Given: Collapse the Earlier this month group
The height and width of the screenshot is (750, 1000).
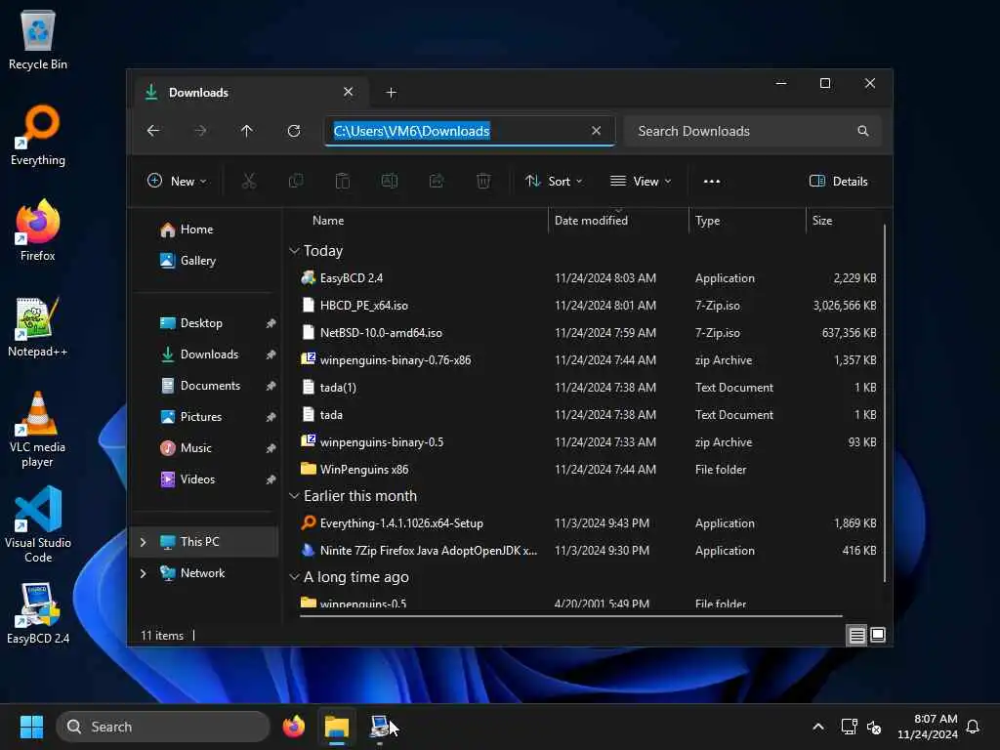Looking at the screenshot, I should tap(294, 495).
